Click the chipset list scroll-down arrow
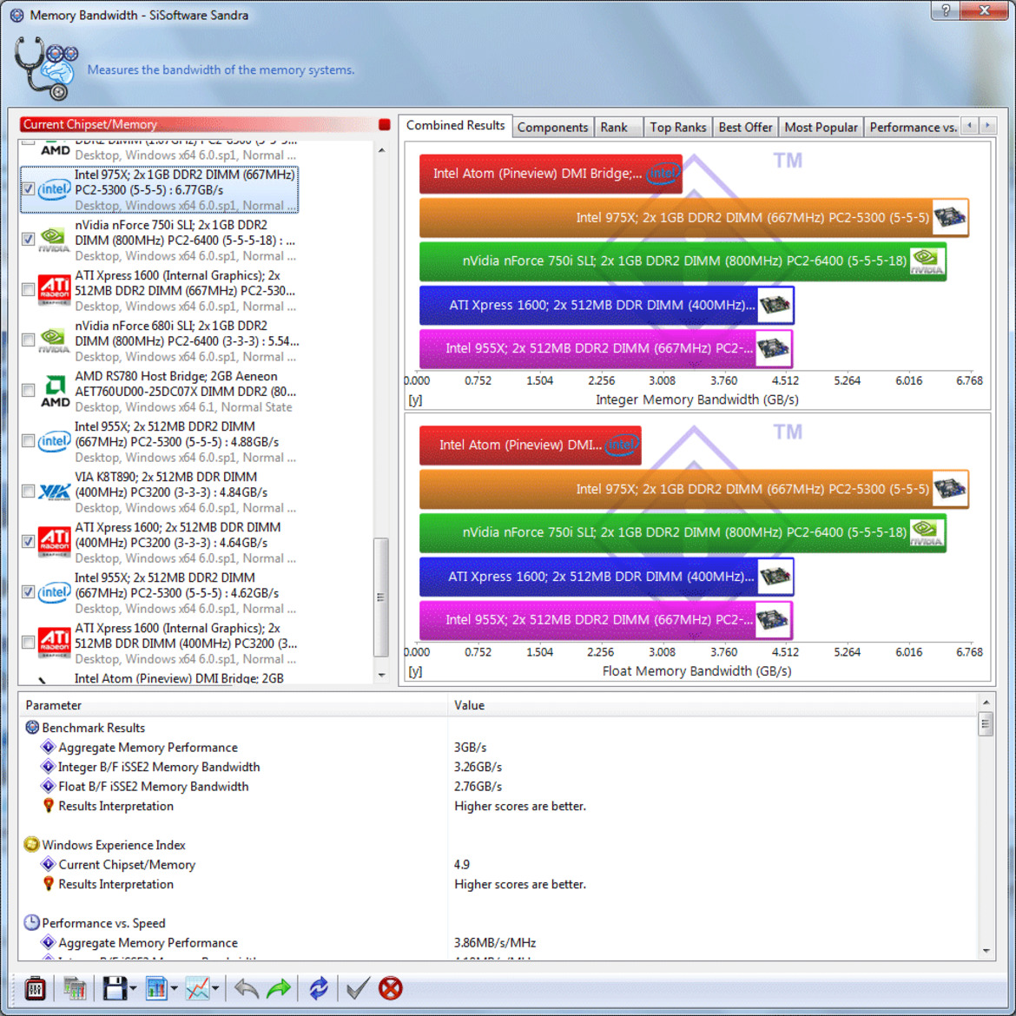Viewport: 1016px width, 1016px height. [381, 676]
